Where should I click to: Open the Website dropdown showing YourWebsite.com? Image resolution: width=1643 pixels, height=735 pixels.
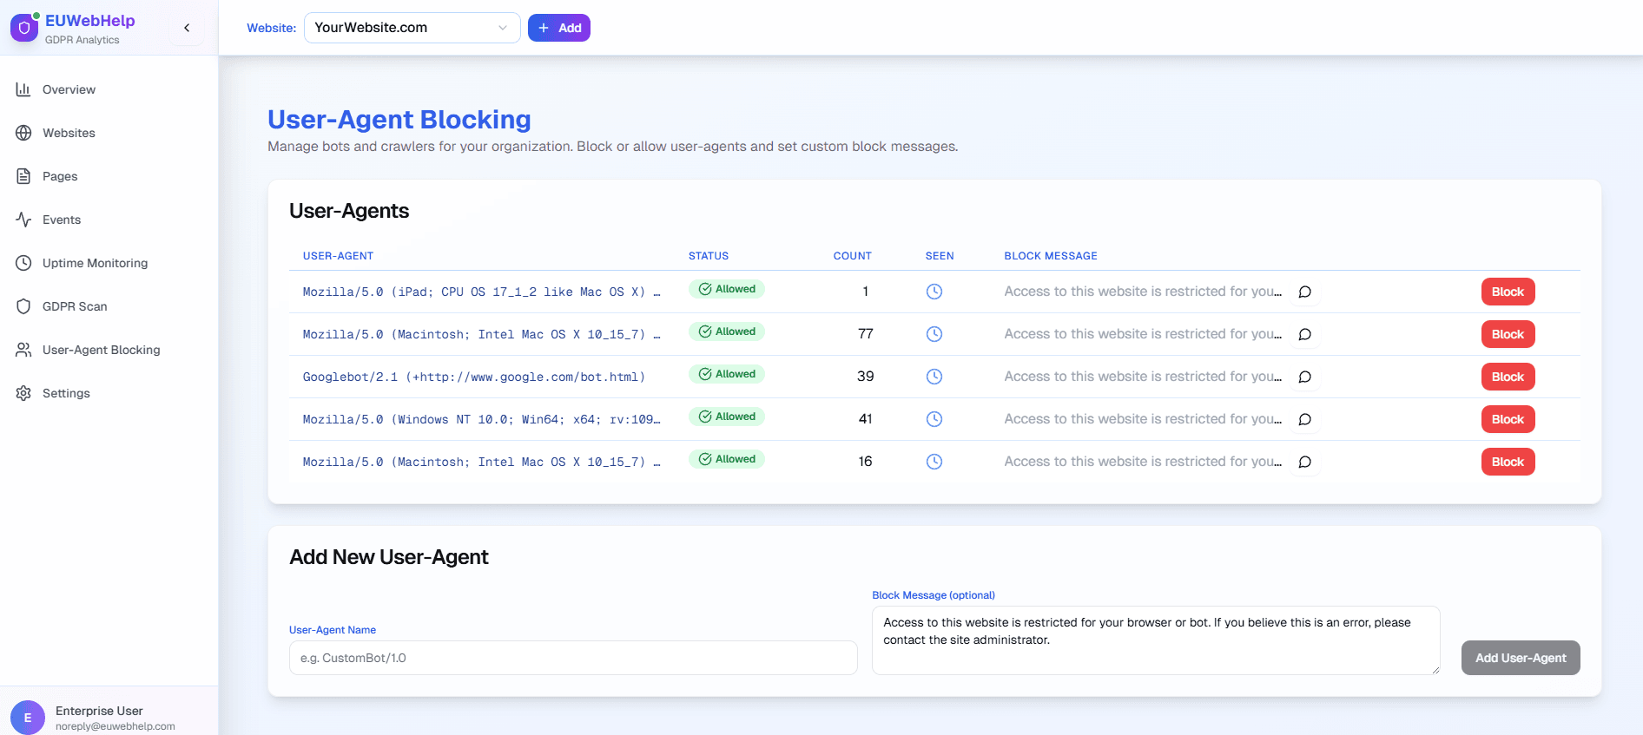(x=412, y=28)
